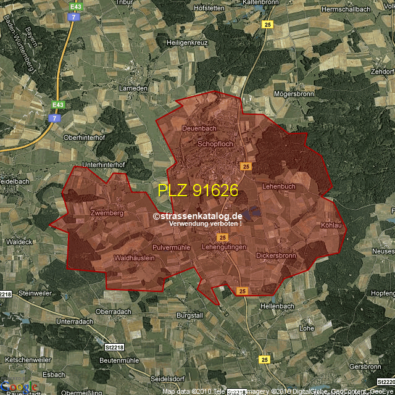Click route 25 shield beside Schopfloch
The image size is (395, 395).
[x=246, y=167]
